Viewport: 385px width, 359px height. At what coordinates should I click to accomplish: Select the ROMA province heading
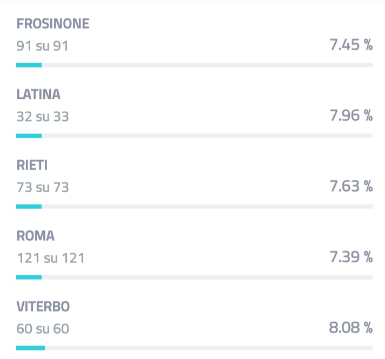(35, 236)
